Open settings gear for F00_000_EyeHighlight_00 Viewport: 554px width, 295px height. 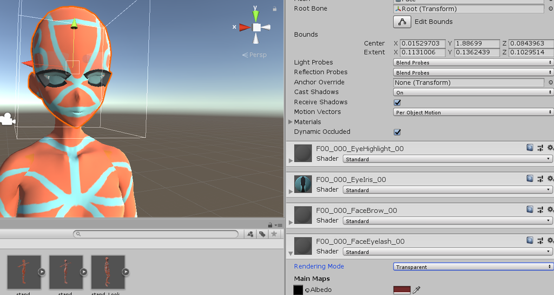coord(550,148)
